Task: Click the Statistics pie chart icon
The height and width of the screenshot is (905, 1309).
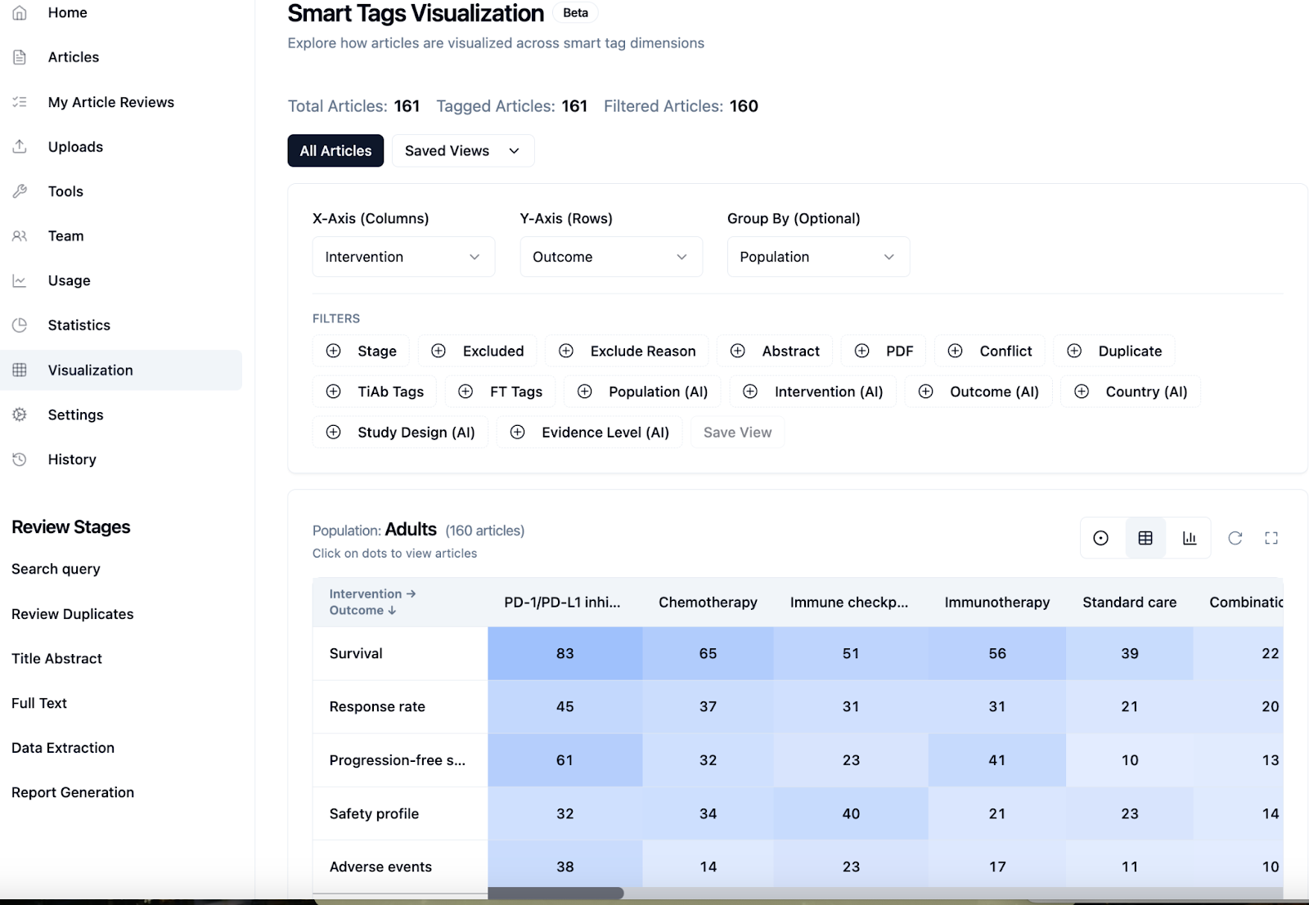Action: pos(20,325)
